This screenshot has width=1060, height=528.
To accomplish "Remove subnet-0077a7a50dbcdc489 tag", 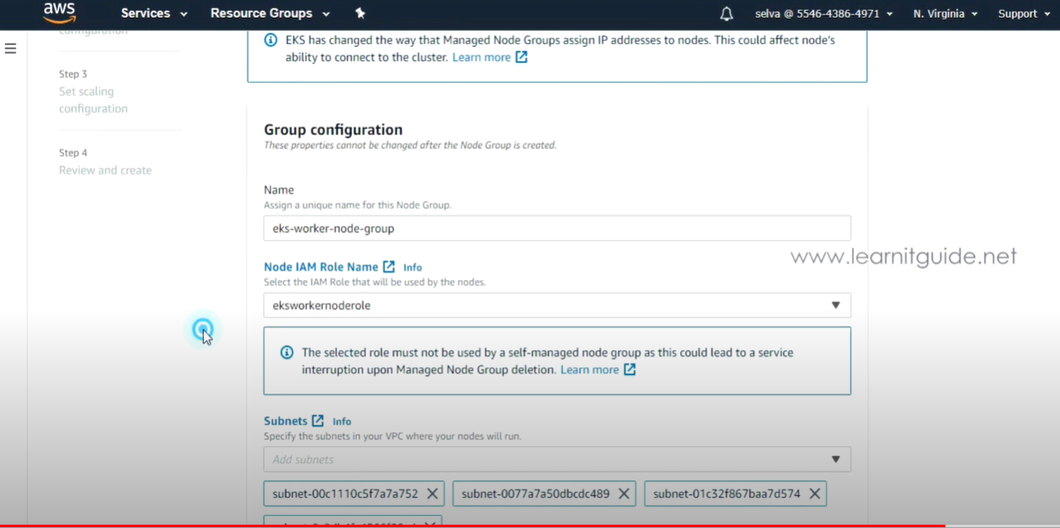I will [x=624, y=494].
